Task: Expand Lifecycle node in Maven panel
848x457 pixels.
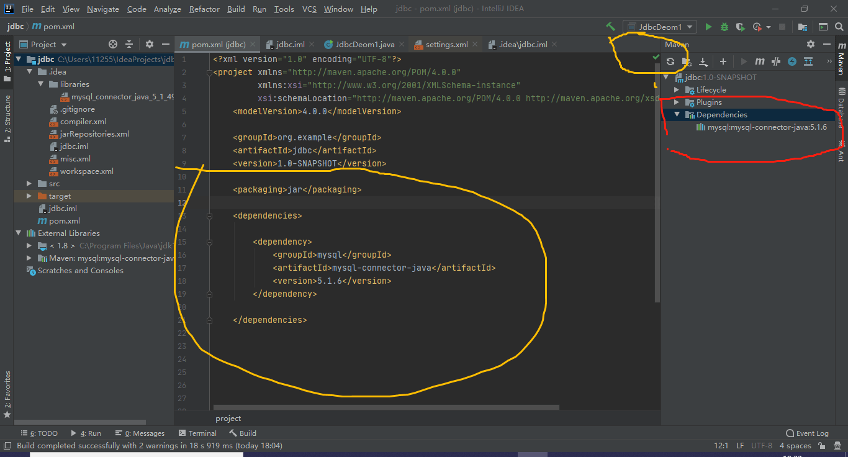Action: (677, 90)
